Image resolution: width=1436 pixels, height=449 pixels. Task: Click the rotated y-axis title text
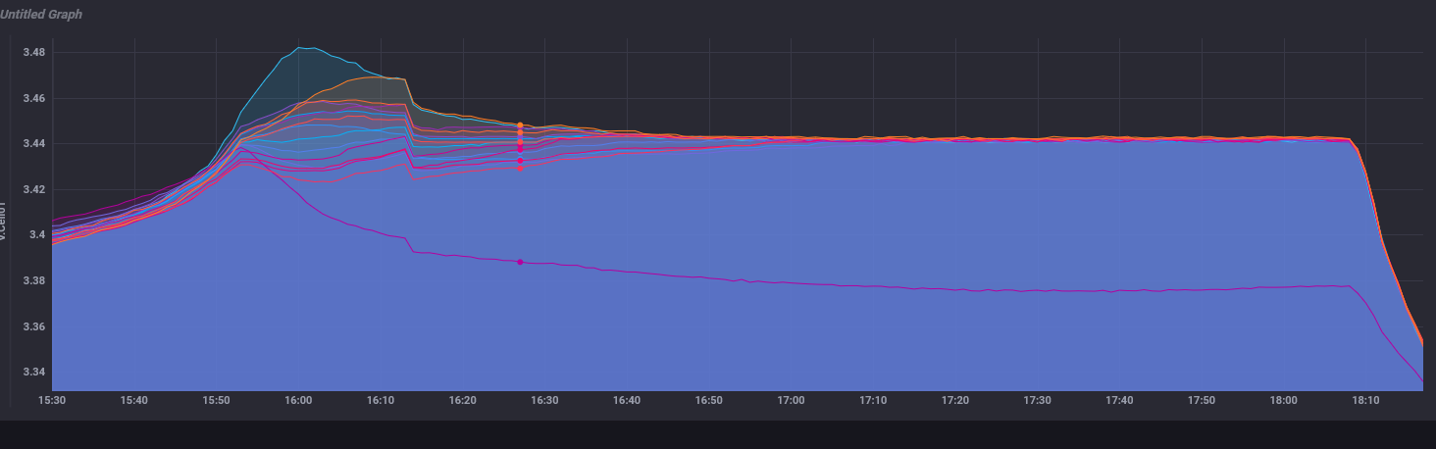point(5,222)
